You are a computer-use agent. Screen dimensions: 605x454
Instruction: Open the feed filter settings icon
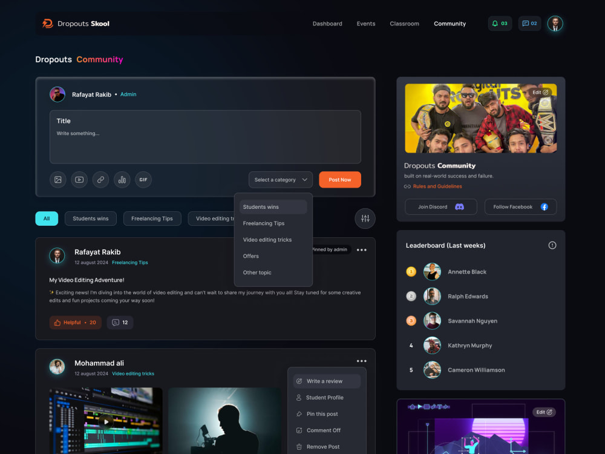[365, 219]
